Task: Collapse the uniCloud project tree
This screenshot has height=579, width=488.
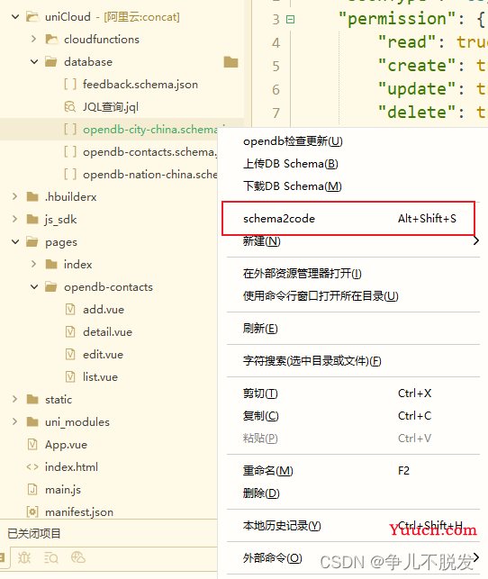Action: (x=15, y=16)
